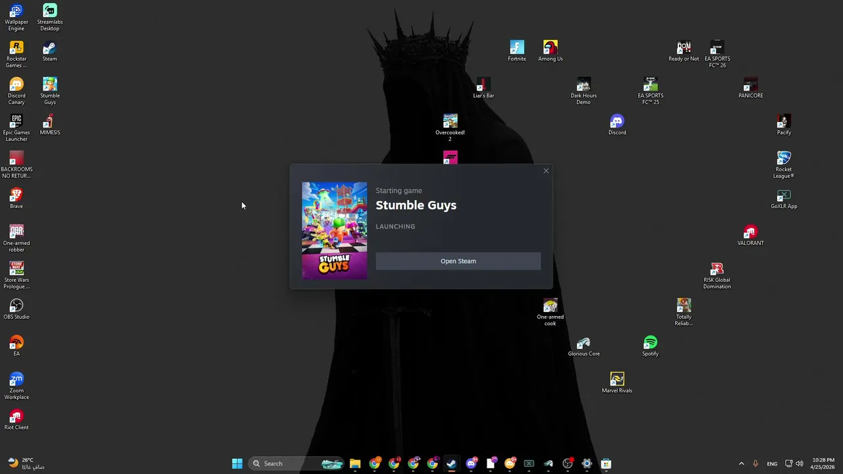Screen dimensions: 843x474
Task: Select the GoXLR App desktop icon
Action: (x=784, y=199)
